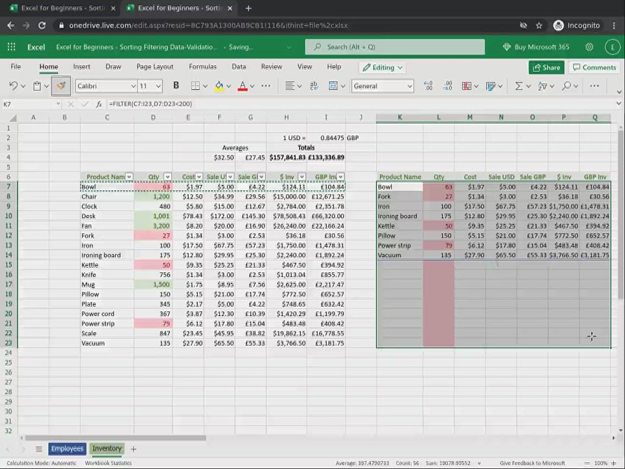
Task: Switch to the Data tab
Action: click(x=239, y=66)
